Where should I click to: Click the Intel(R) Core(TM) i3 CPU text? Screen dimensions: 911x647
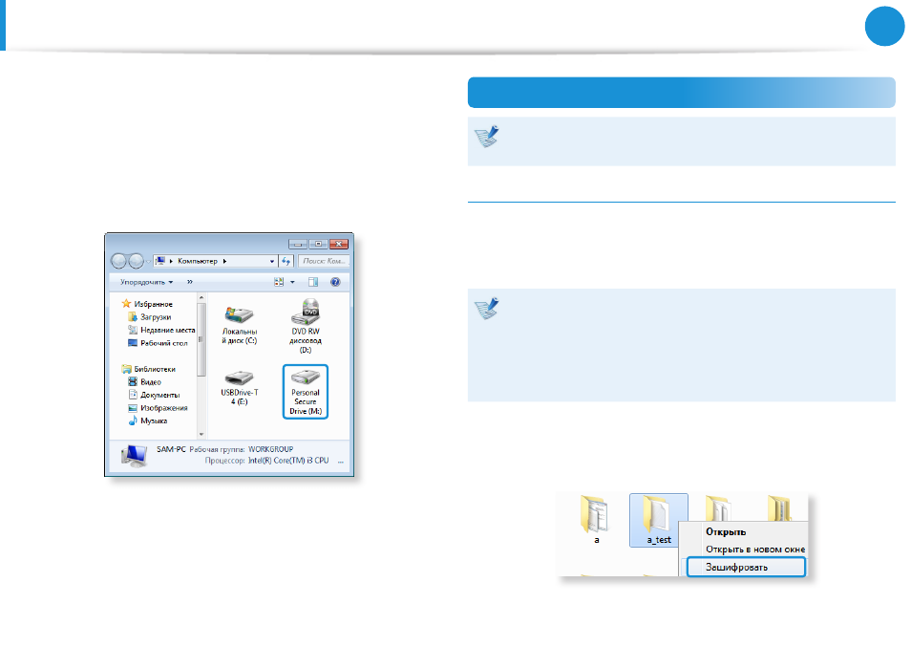(288, 461)
